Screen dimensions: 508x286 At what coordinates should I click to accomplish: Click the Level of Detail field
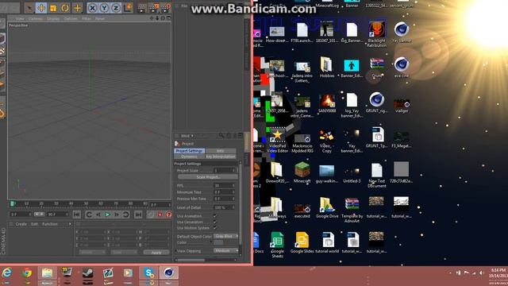[x=224, y=207]
